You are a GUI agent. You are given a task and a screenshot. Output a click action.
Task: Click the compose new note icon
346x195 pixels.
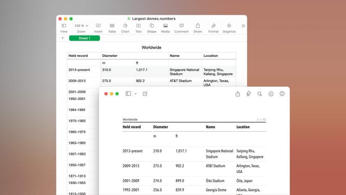pos(145,94)
